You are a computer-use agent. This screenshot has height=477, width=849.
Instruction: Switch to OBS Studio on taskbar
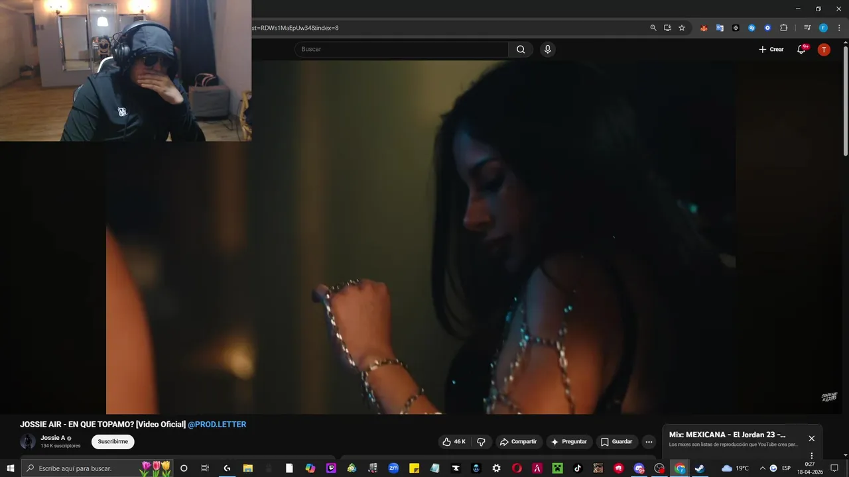point(659,468)
